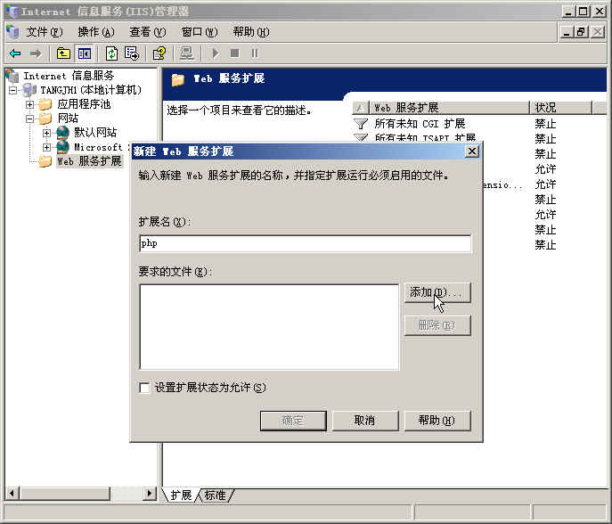Click the Up one level folder icon
Image resolution: width=612 pixels, height=524 pixels.
[x=63, y=53]
